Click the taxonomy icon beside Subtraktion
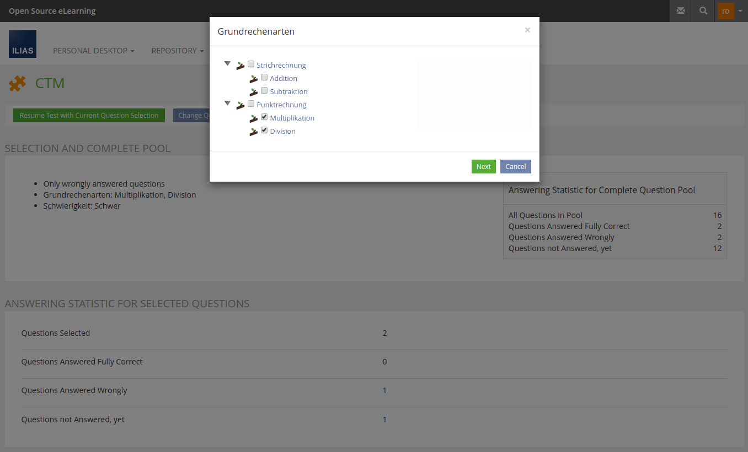The width and height of the screenshot is (748, 452). tap(254, 92)
